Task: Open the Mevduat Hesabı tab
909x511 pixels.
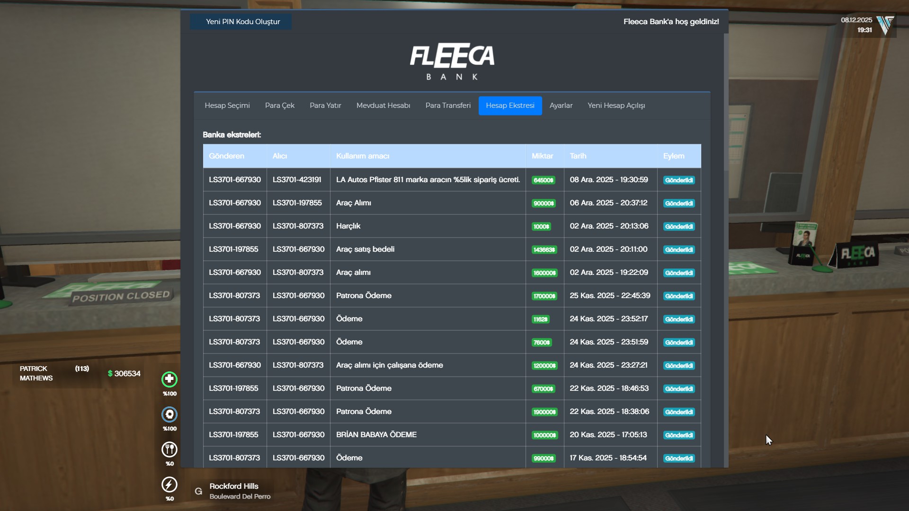Action: (383, 106)
